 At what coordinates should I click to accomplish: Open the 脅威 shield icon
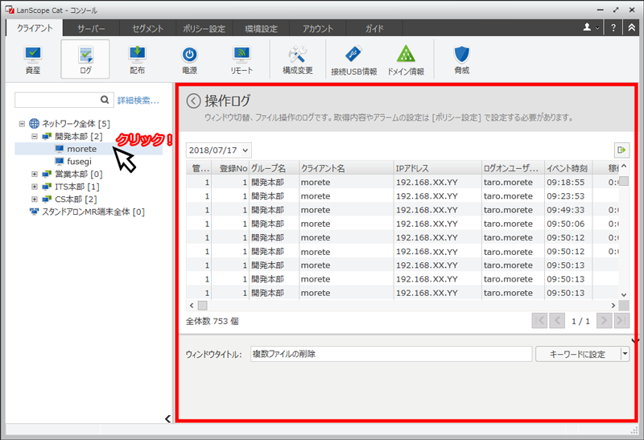(461, 60)
